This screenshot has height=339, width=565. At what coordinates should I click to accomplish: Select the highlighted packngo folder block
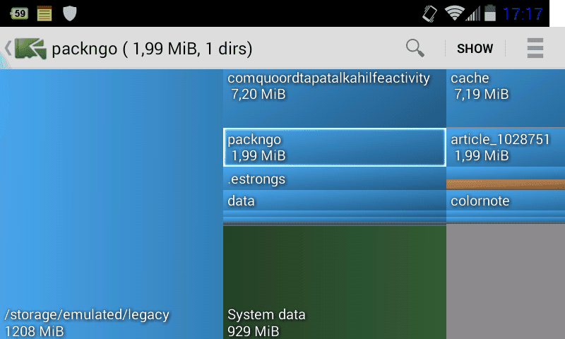coord(334,148)
